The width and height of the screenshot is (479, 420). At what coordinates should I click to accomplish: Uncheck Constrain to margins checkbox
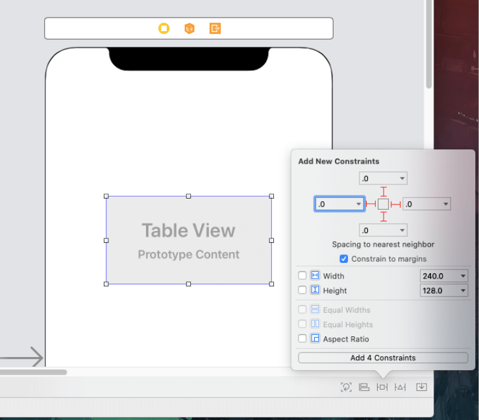343,259
